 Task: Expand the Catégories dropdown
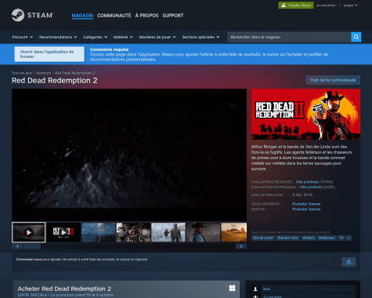pos(95,37)
